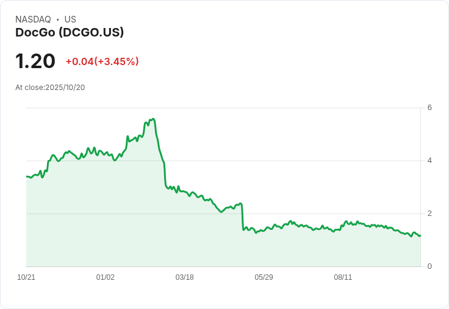The height and width of the screenshot is (309, 449).
Task: Click y-axis label 4
Action: [x=429, y=161]
